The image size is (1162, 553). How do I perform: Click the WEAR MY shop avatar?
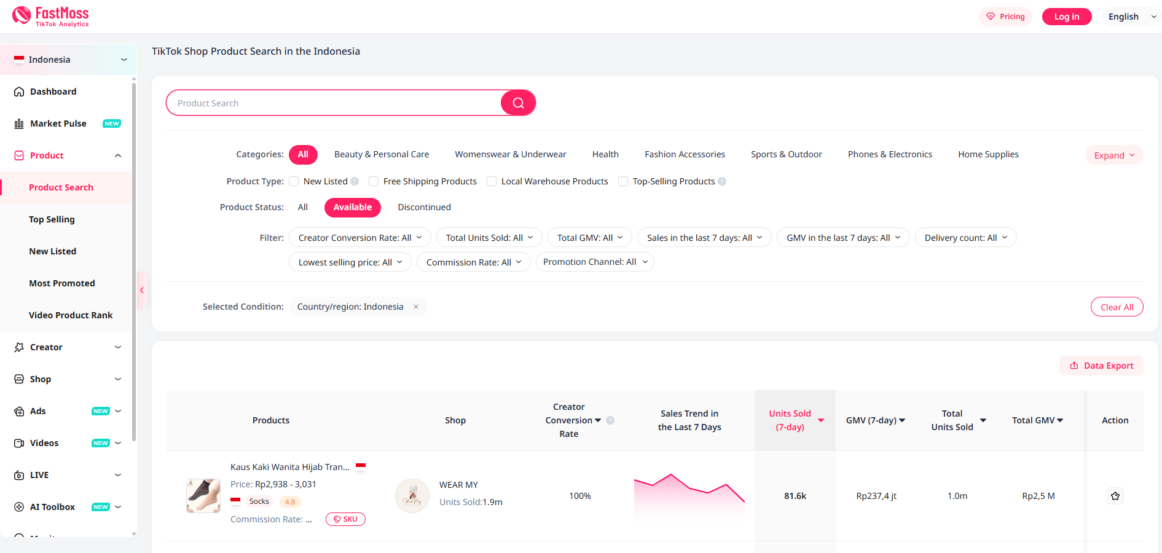[412, 496]
